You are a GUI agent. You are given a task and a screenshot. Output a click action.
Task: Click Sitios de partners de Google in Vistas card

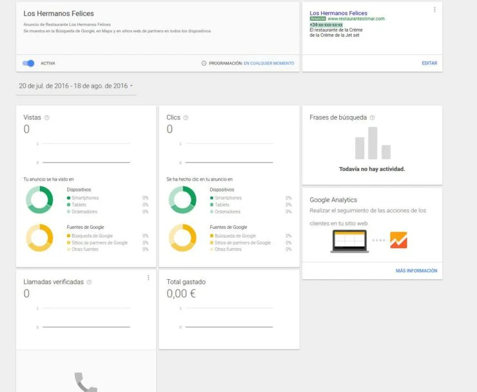(x=97, y=242)
